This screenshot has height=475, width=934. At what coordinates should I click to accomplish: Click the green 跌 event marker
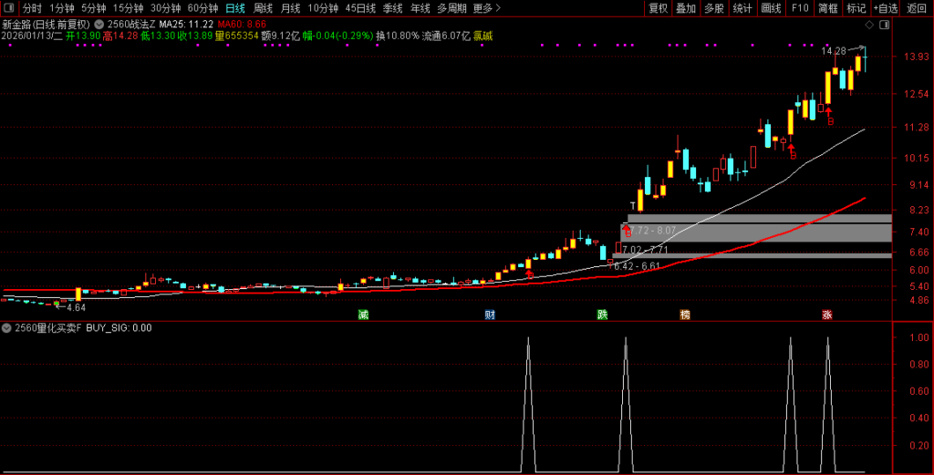pyautogui.click(x=602, y=315)
